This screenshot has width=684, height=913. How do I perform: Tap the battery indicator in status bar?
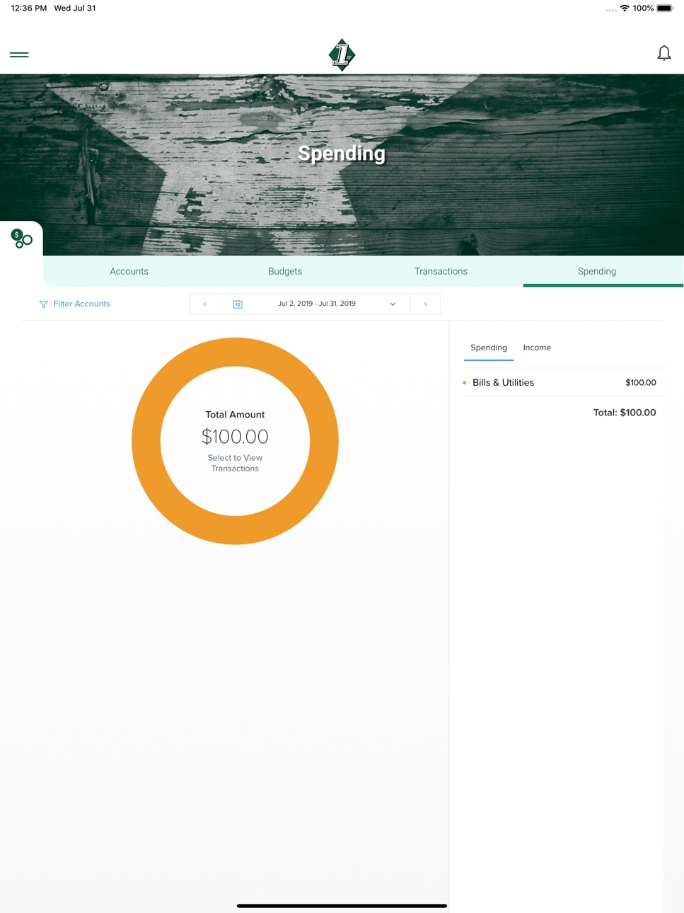[665, 8]
